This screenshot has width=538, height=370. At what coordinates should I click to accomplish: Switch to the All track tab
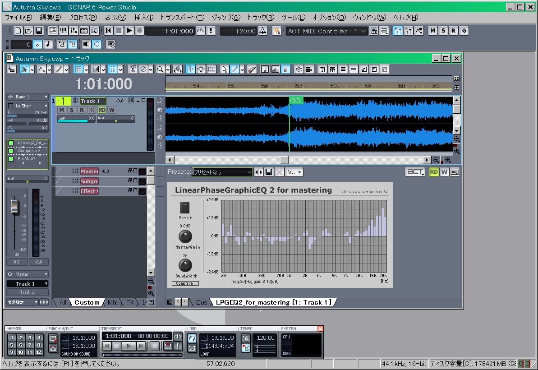pyautogui.click(x=62, y=302)
